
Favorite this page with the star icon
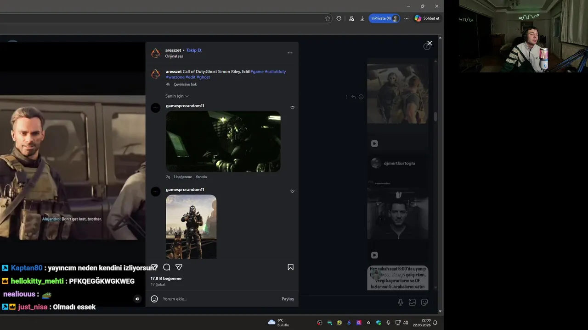pyautogui.click(x=328, y=18)
